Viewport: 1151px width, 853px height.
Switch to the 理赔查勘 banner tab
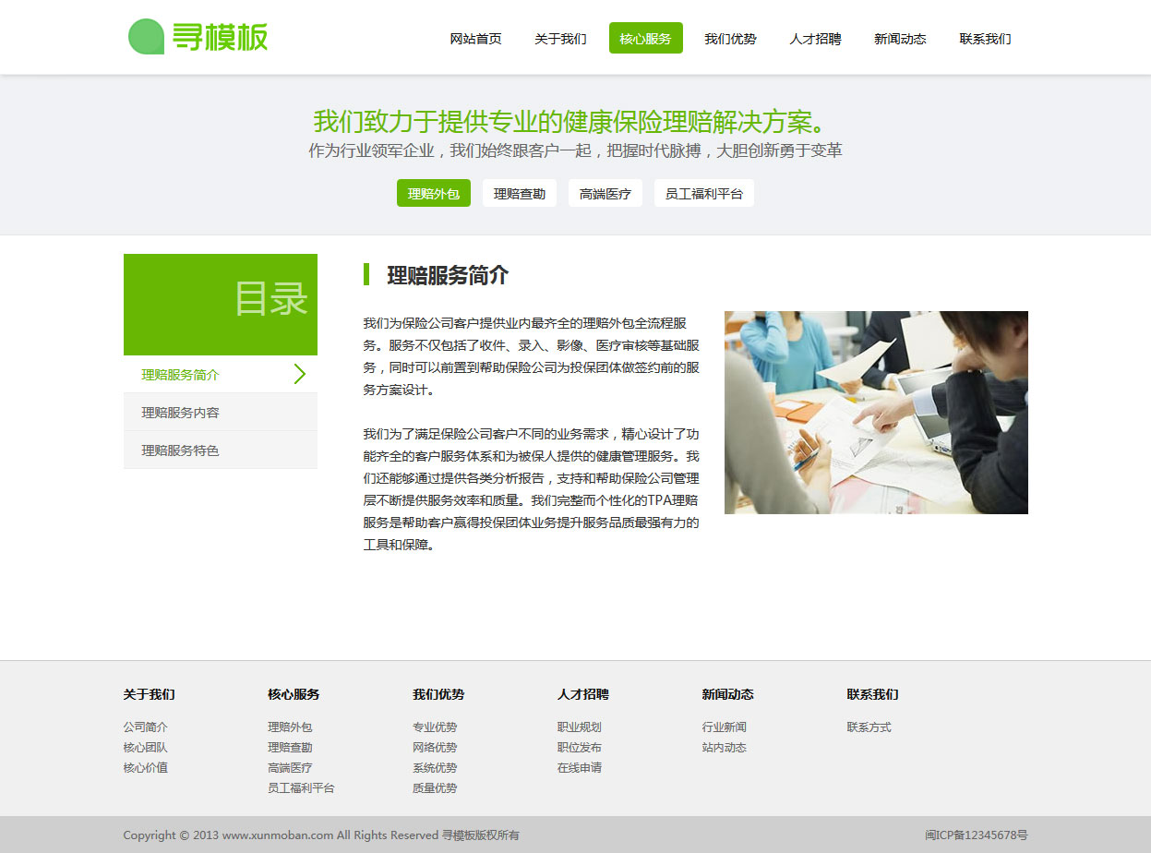[520, 194]
